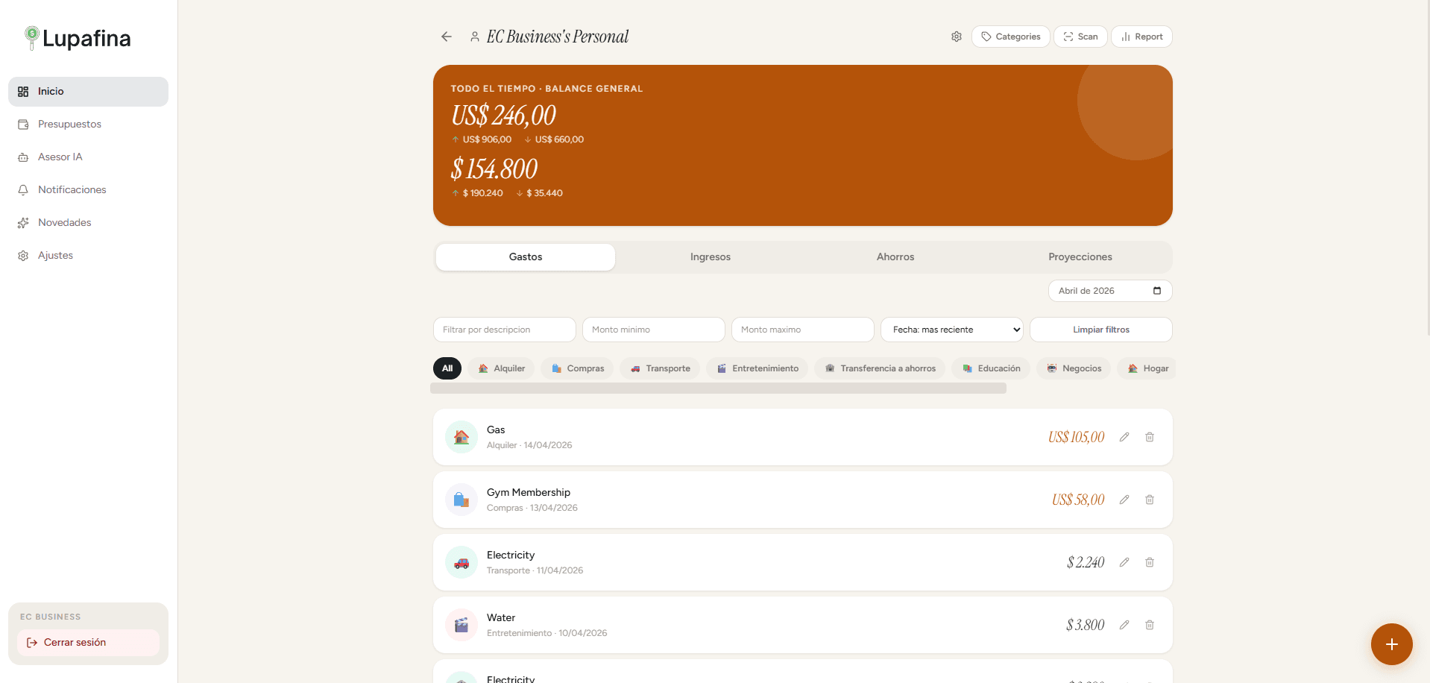This screenshot has width=1430, height=683.
Task: Edit the Gas expense
Action: (1124, 437)
